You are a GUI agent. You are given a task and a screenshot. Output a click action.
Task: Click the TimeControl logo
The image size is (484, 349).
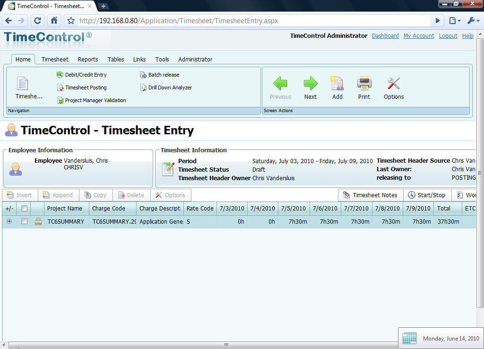(x=48, y=37)
